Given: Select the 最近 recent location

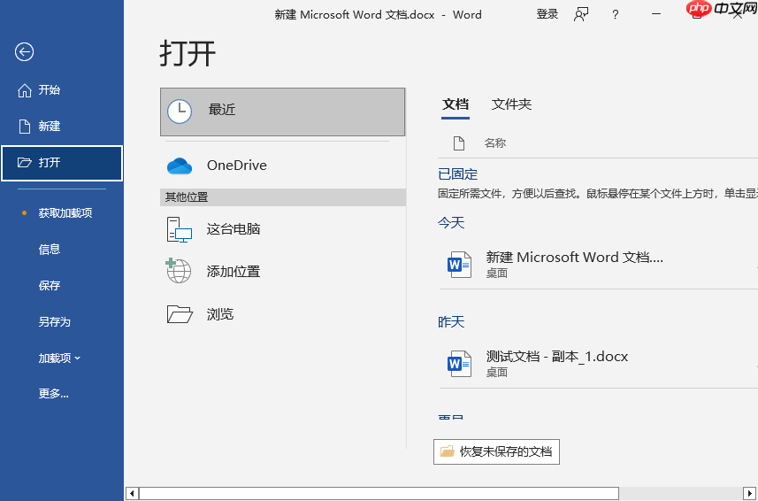Looking at the screenshot, I should (282, 112).
